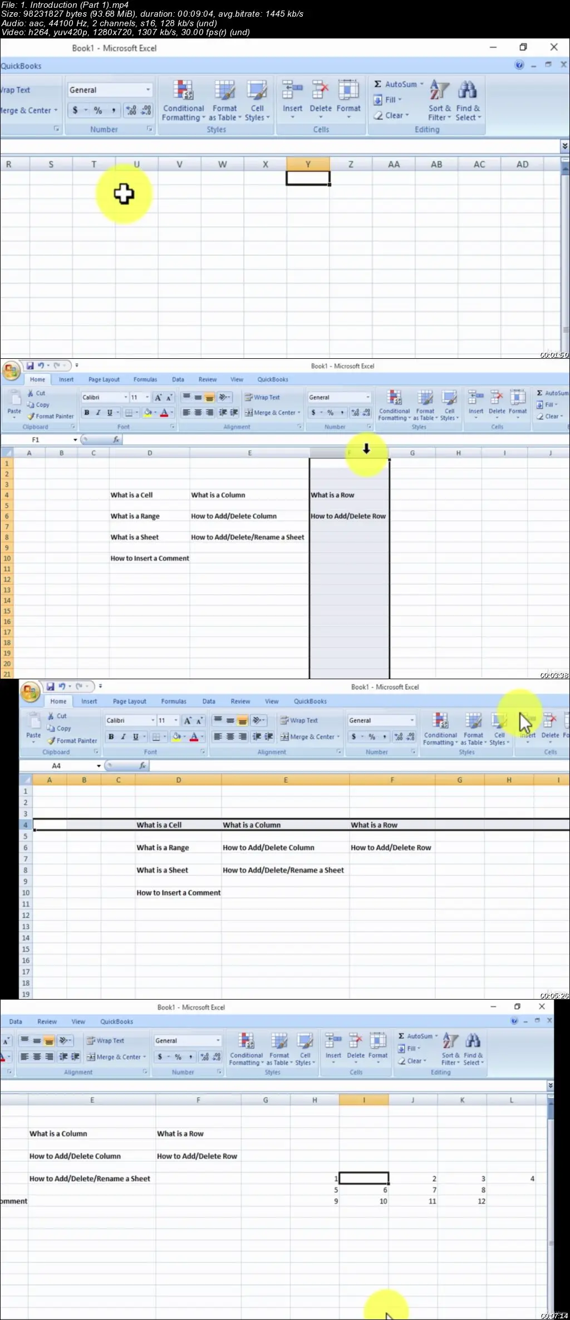Click Paste in the 00:03:38 frame
This screenshot has height=1320, width=570.
(14, 403)
